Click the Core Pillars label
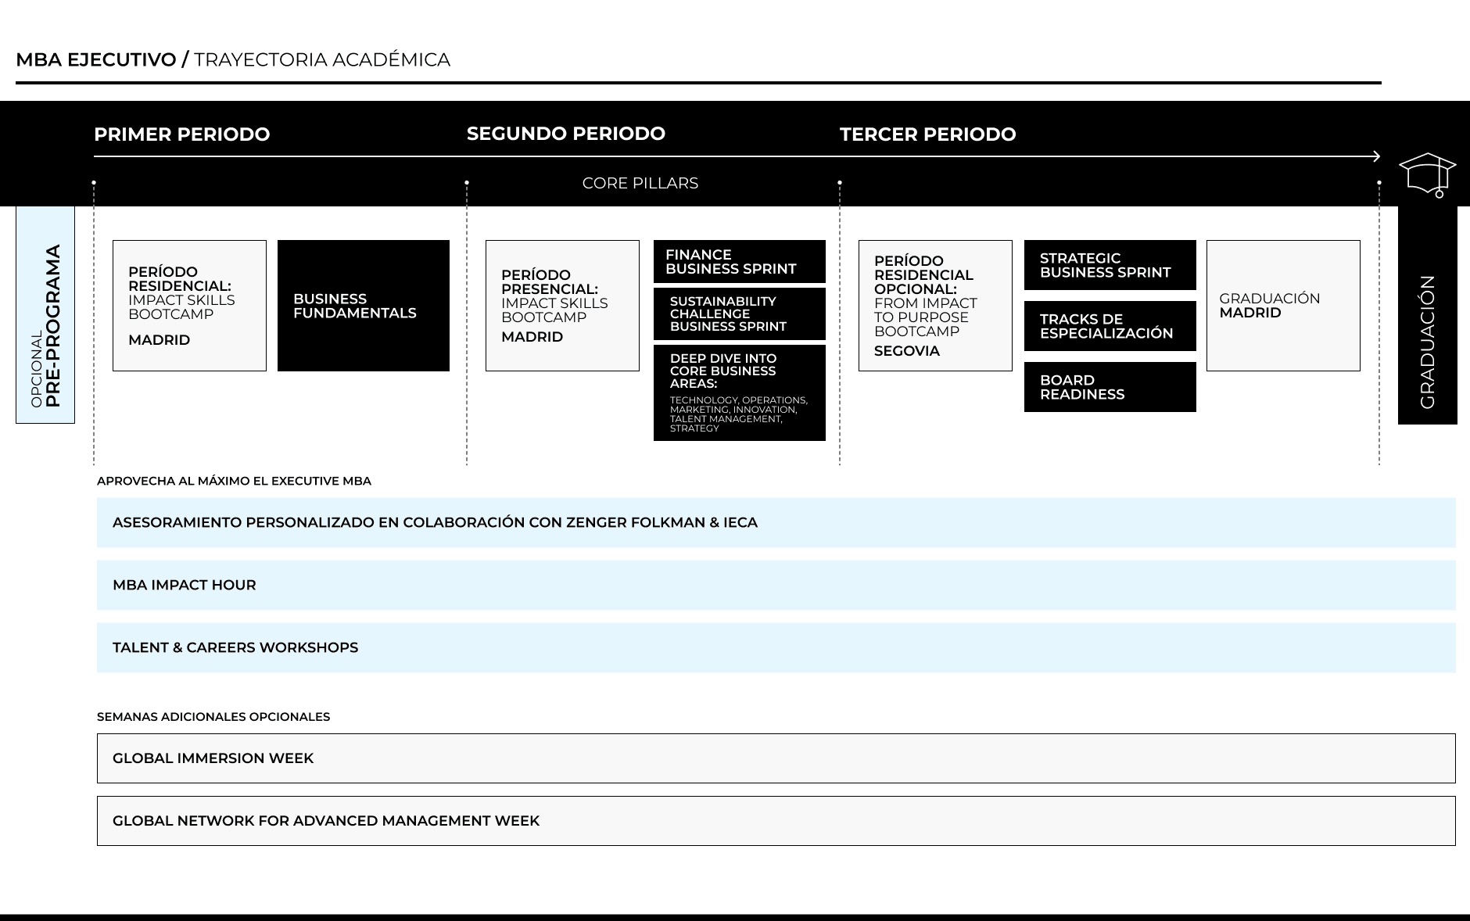This screenshot has width=1470, height=921. (x=640, y=183)
